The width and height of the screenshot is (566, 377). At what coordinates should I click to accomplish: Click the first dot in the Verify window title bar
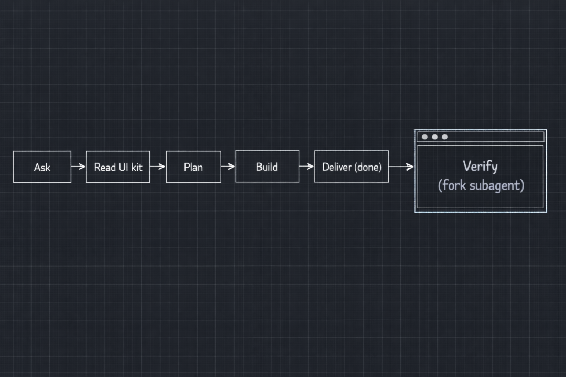424,137
